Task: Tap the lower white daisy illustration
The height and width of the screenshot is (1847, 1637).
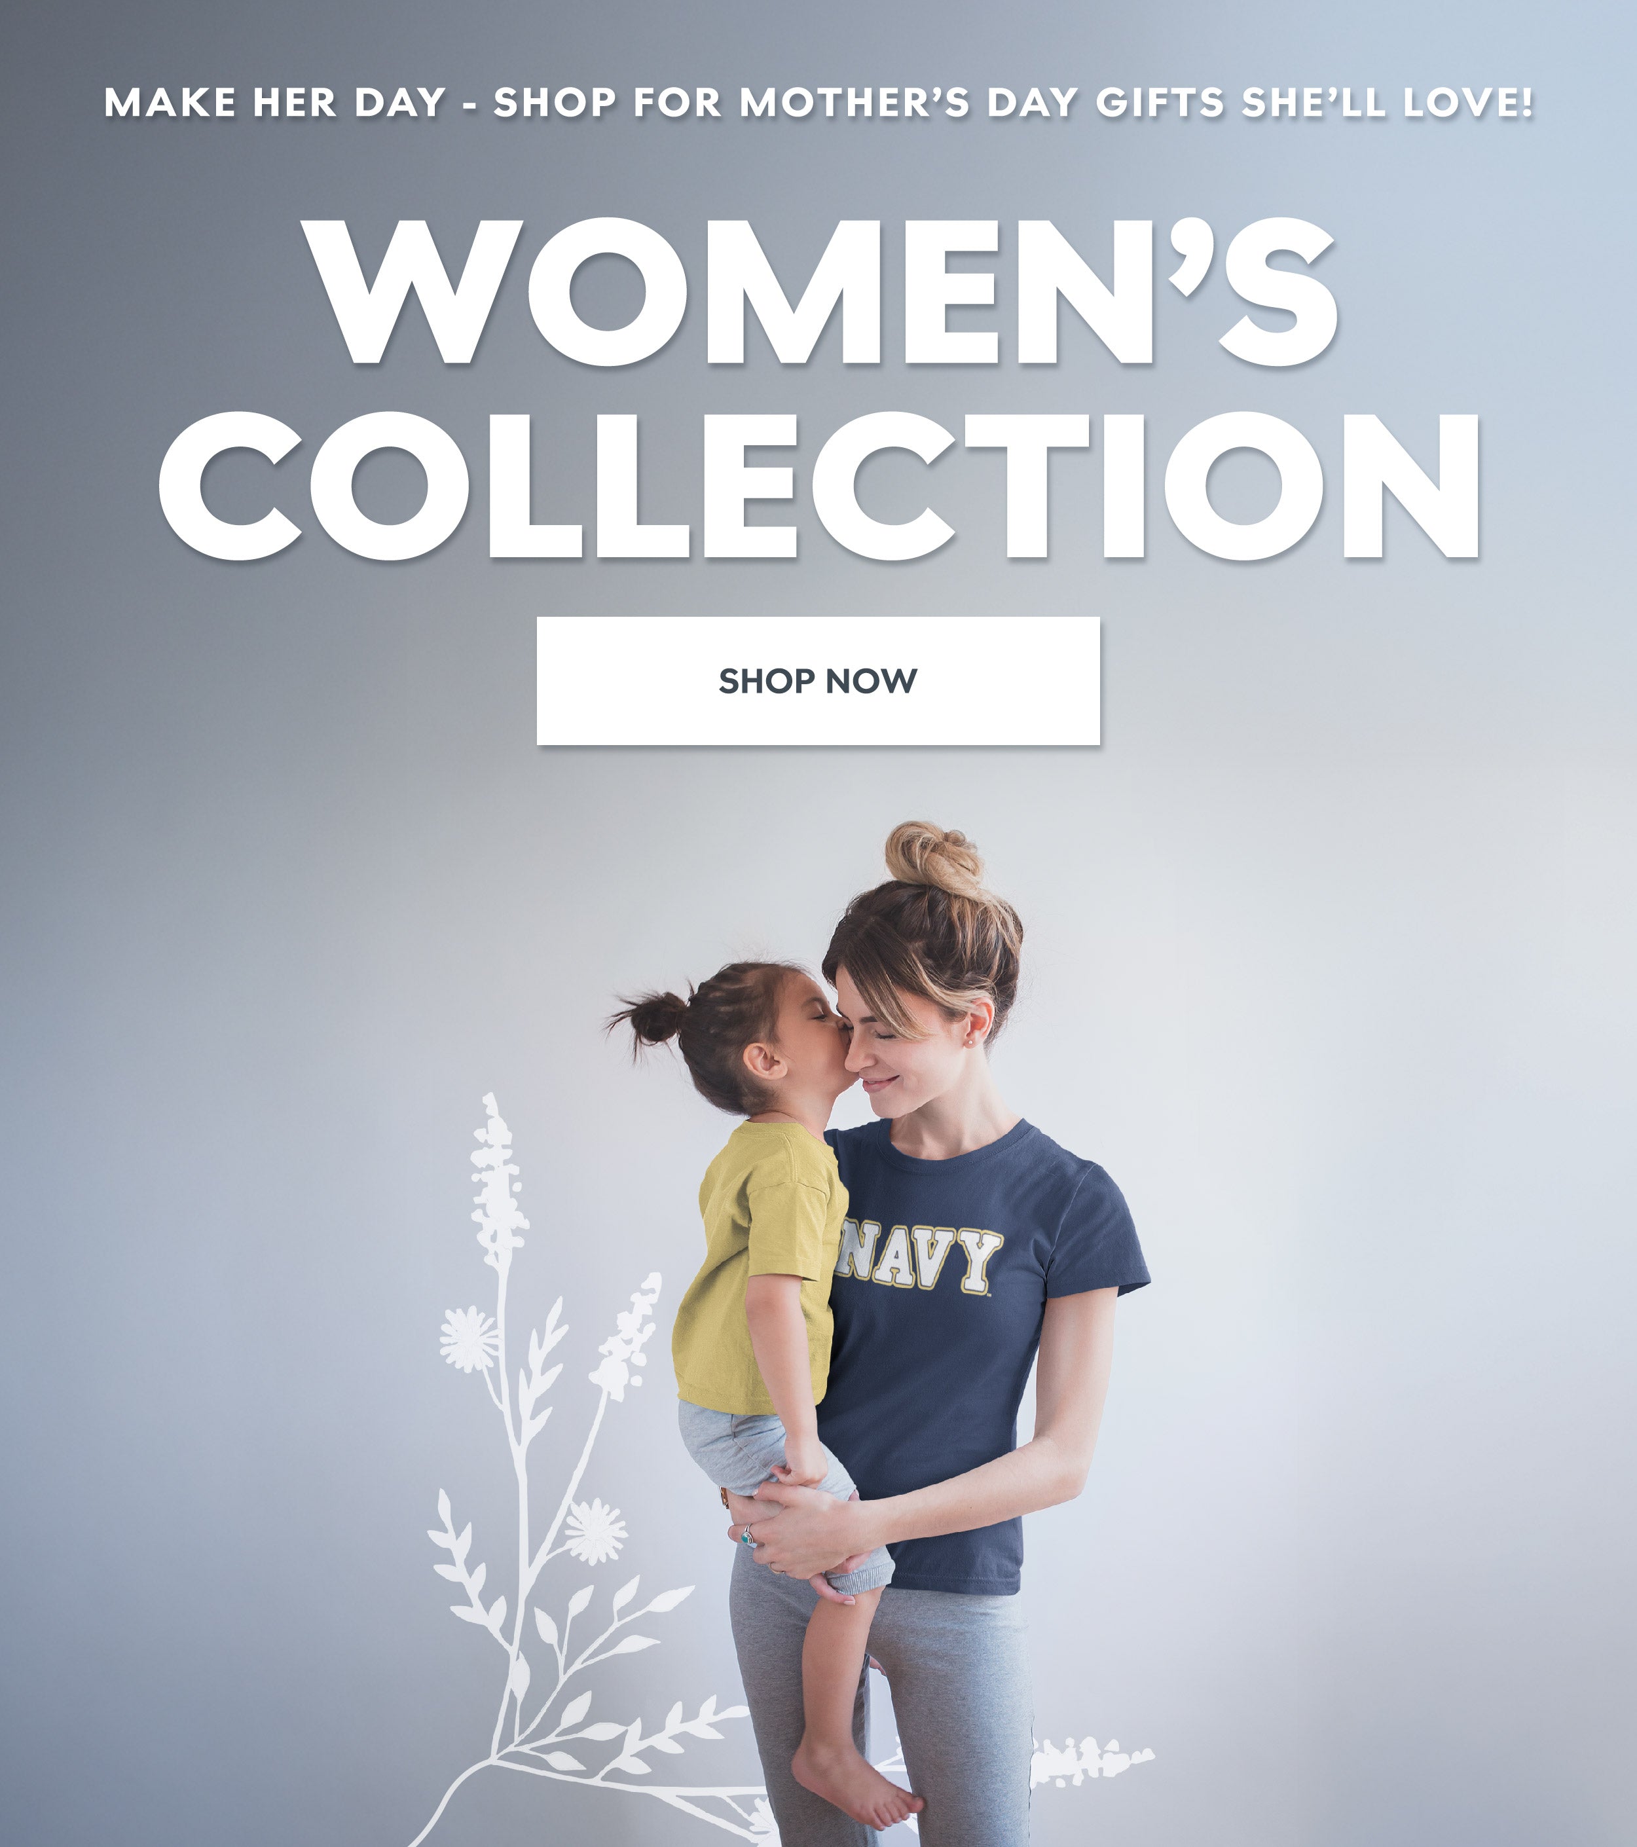Action: click(x=596, y=1531)
